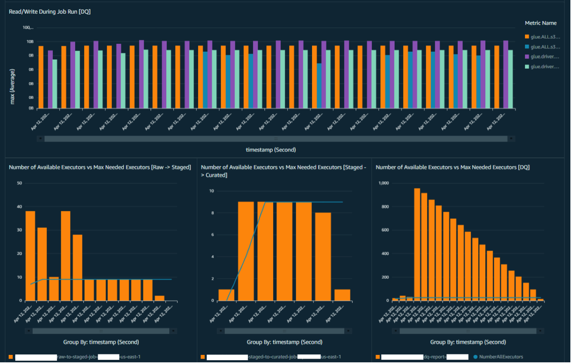Screen dimensions: 572x364
Task: Click right scrollbar arrow under Raw -> Staged chart
Action: pyautogui.click(x=174, y=331)
